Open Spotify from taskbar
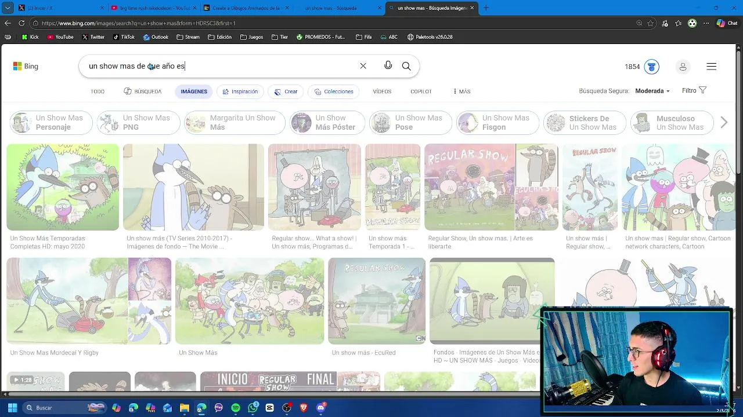This screenshot has width=743, height=417. [x=235, y=408]
